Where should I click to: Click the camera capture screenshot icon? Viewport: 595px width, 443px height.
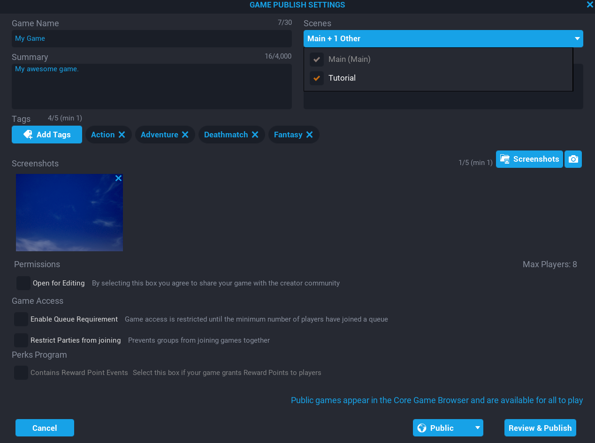click(x=573, y=159)
